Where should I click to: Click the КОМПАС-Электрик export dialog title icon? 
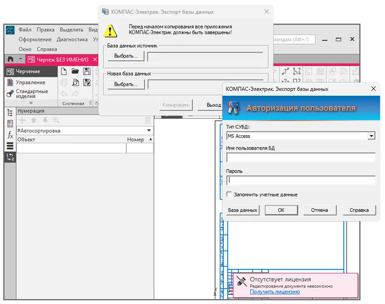[x=105, y=12]
